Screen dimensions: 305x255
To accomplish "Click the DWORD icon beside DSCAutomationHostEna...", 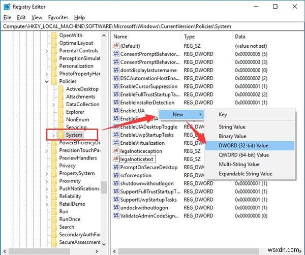I will tap(116, 78).
